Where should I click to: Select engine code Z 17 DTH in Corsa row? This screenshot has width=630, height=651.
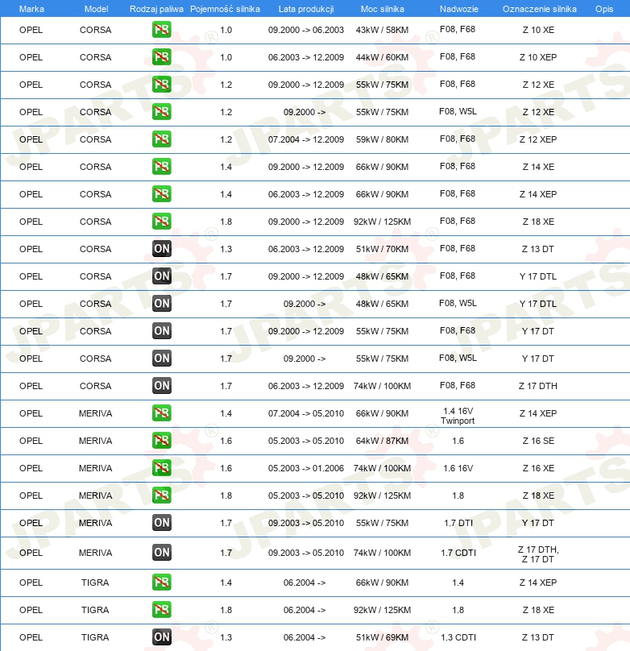pos(538,386)
